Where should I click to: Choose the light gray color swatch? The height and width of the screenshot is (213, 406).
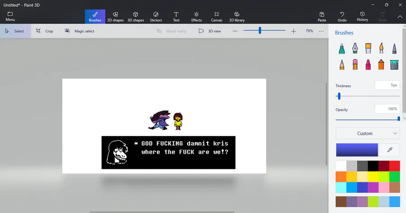tap(351, 166)
